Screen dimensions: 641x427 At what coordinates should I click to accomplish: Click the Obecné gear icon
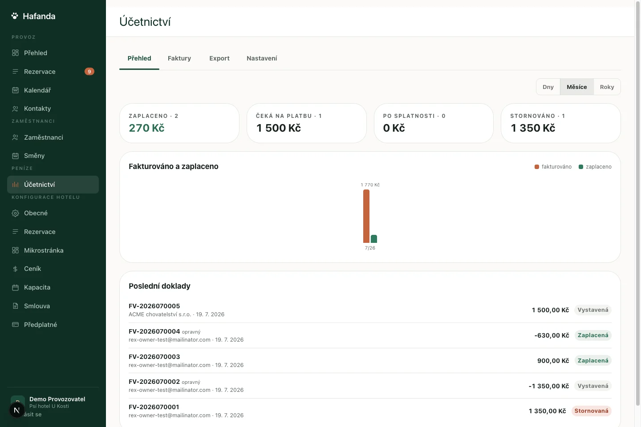(x=15, y=213)
